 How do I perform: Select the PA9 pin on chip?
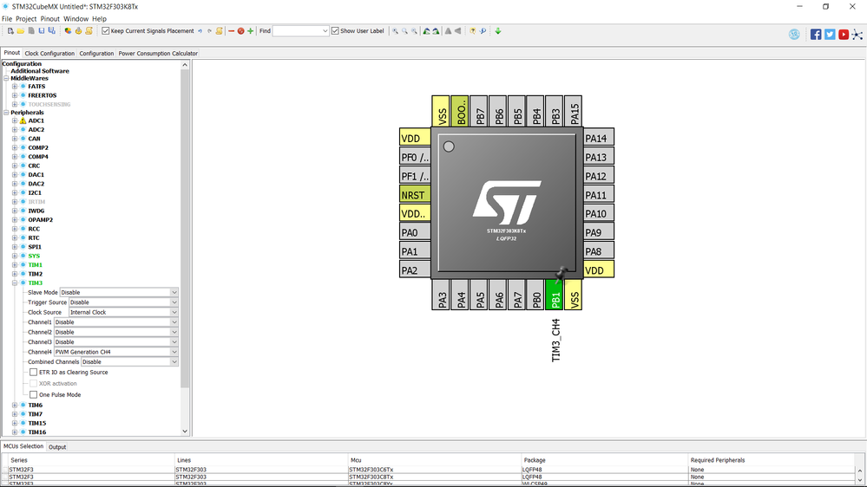pos(599,232)
